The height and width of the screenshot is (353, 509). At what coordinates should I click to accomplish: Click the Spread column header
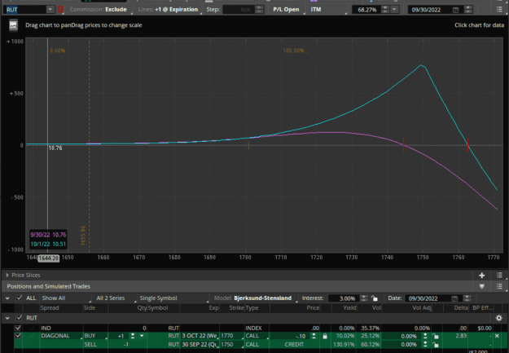(50, 308)
